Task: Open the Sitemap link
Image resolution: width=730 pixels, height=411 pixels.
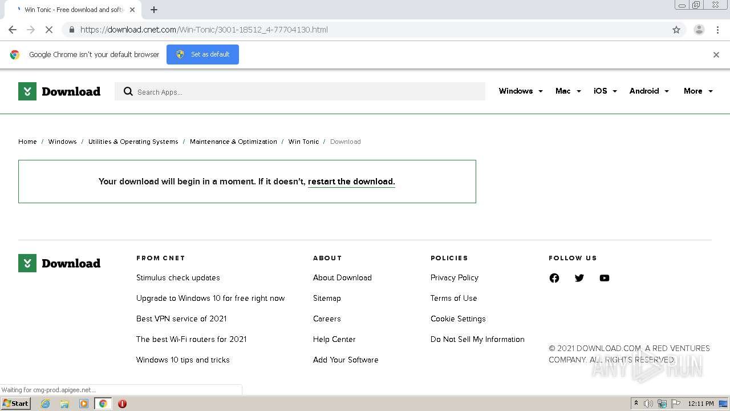Action: (x=327, y=298)
